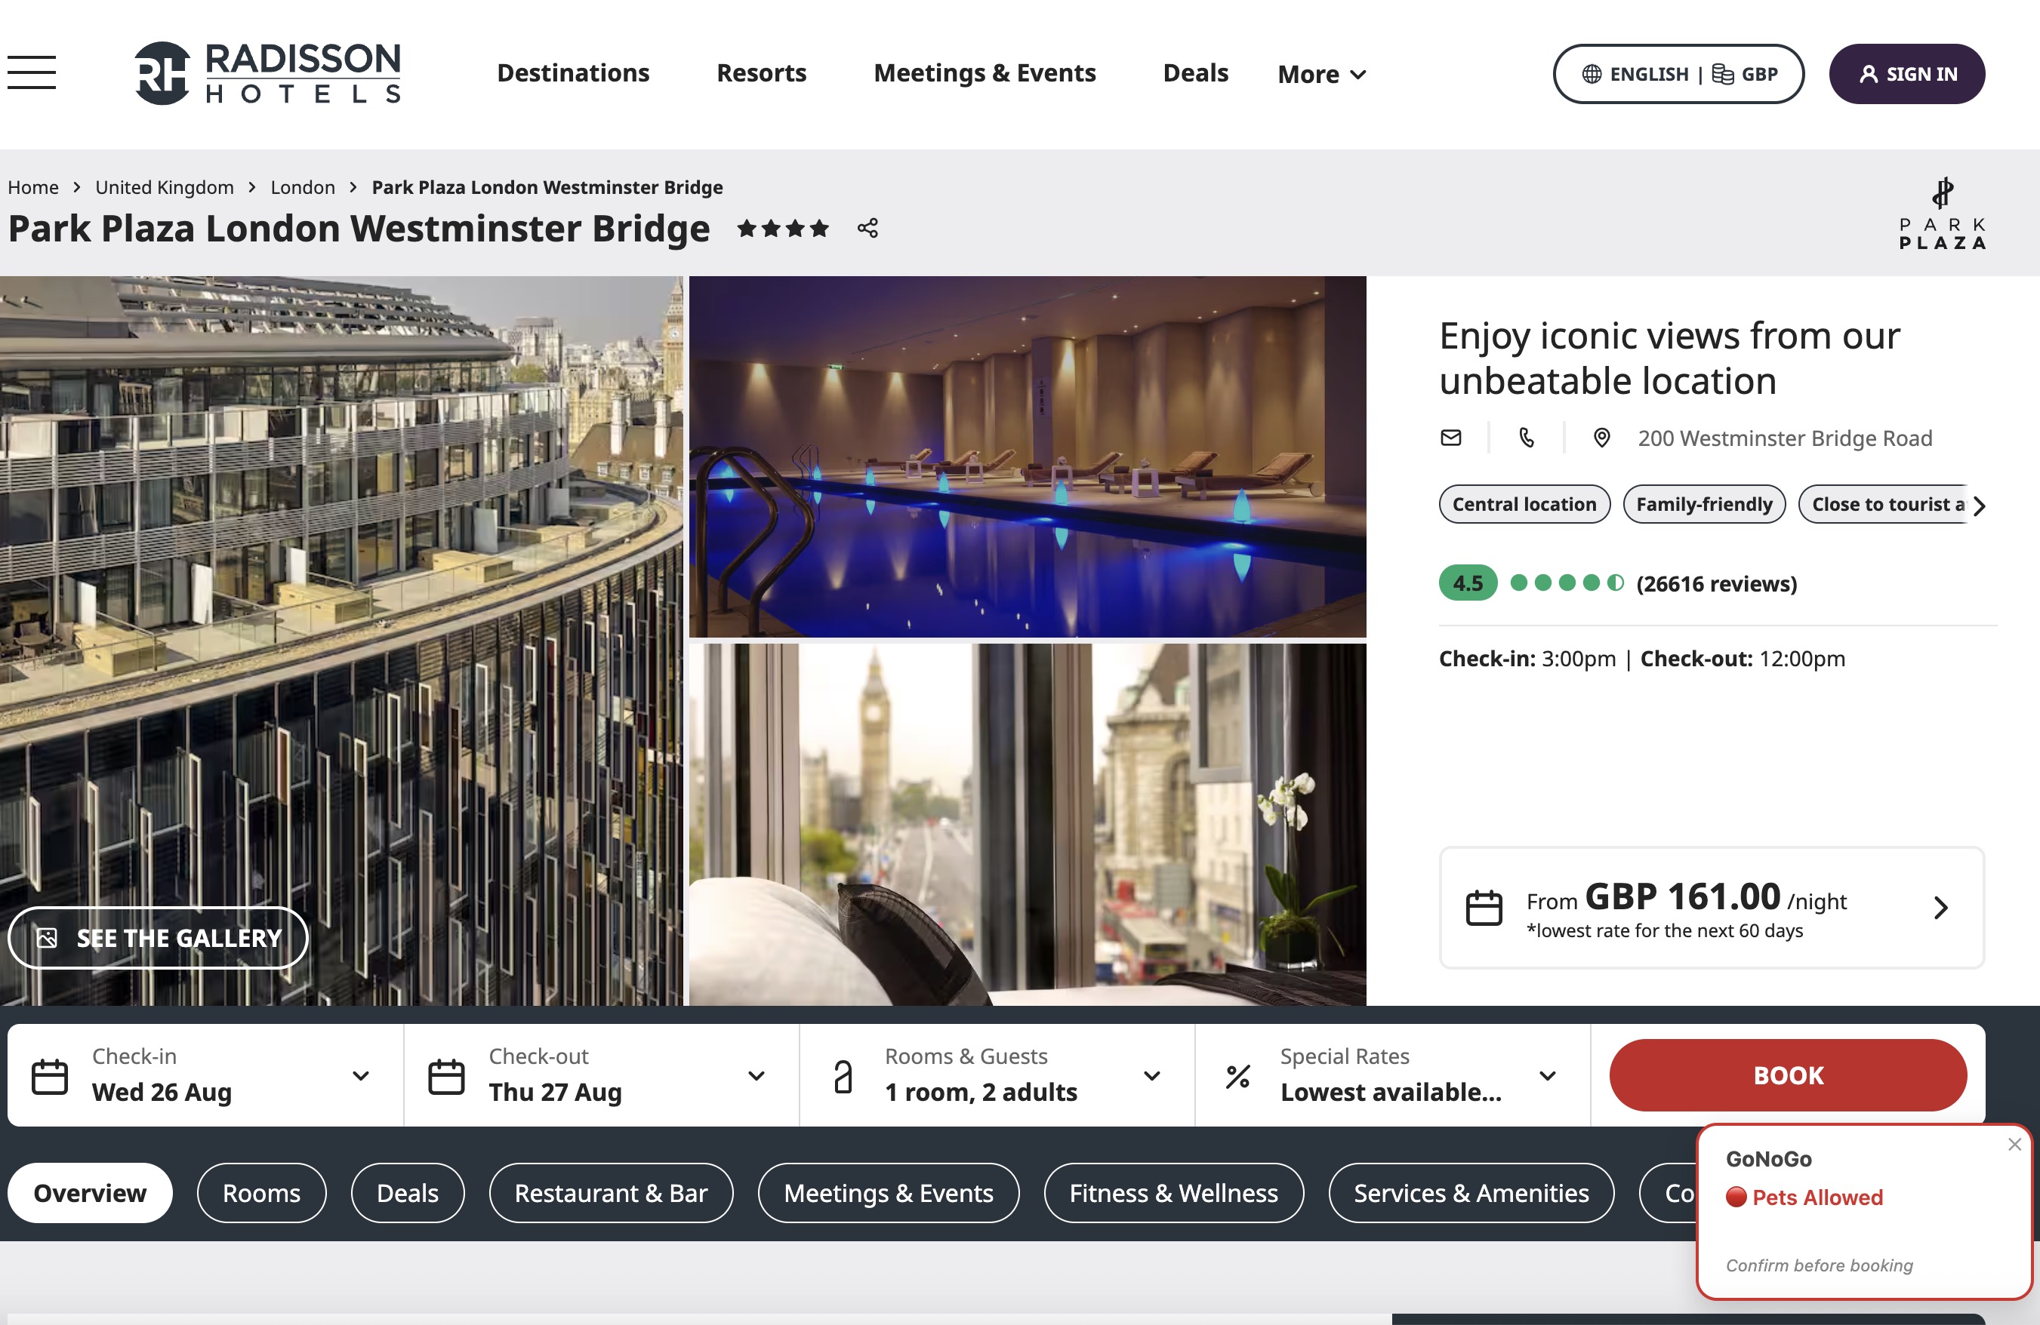Click the Check-in calendar icon

tap(50, 1077)
